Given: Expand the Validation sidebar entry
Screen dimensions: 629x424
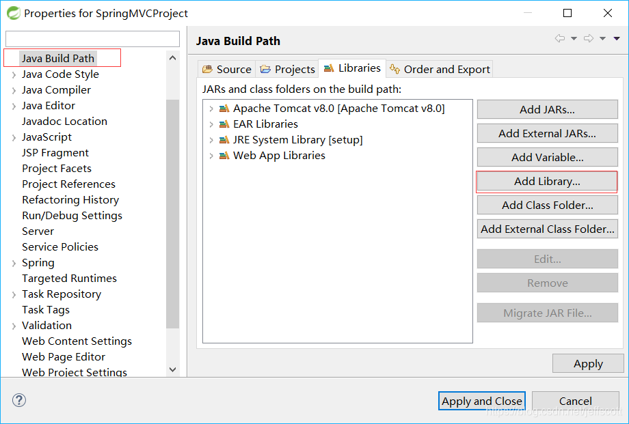Looking at the screenshot, I should pyautogui.click(x=14, y=326).
